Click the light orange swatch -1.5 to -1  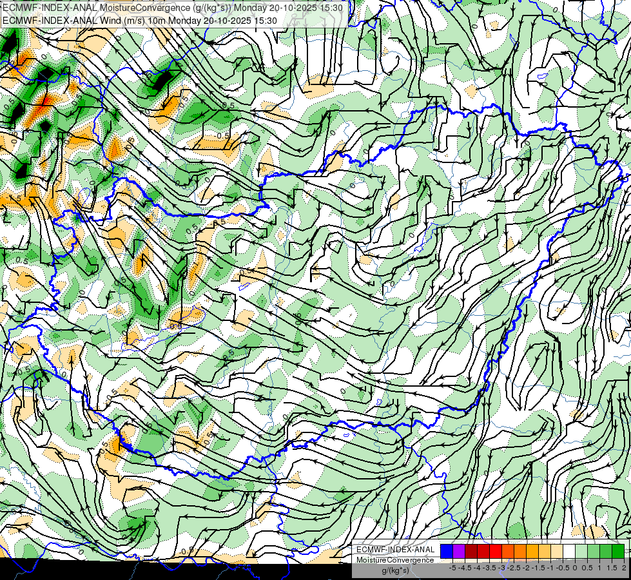545,551
